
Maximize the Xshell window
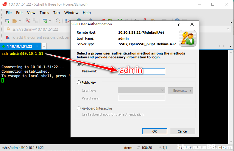coord(213,4)
